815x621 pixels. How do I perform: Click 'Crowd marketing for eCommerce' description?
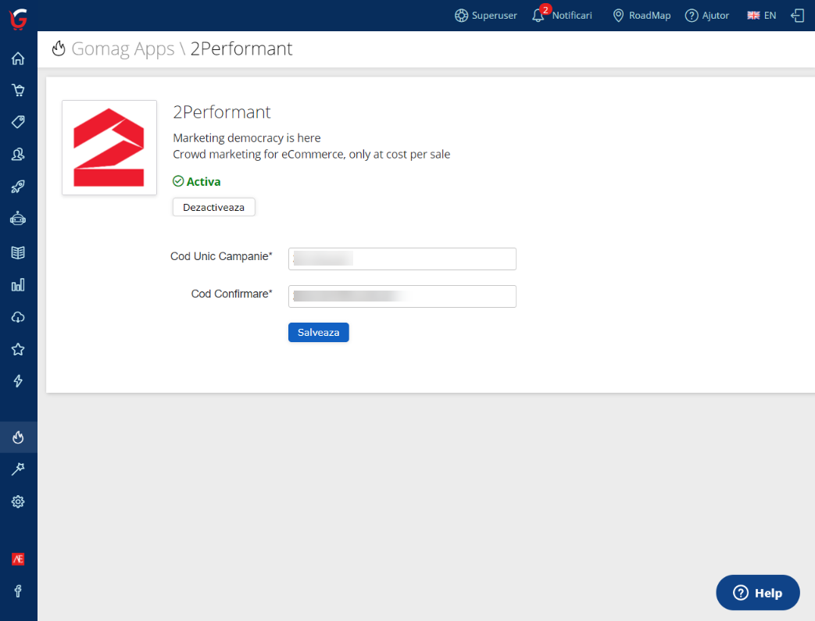(311, 155)
